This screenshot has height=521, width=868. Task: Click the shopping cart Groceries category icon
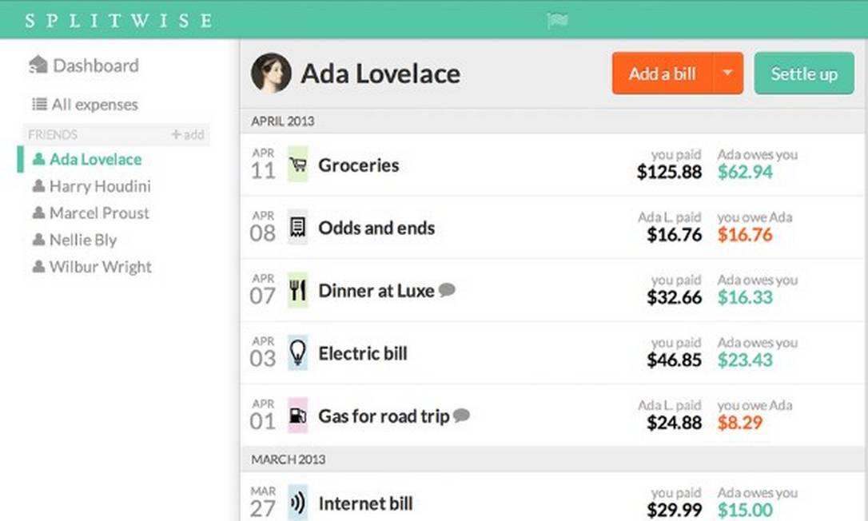[297, 165]
